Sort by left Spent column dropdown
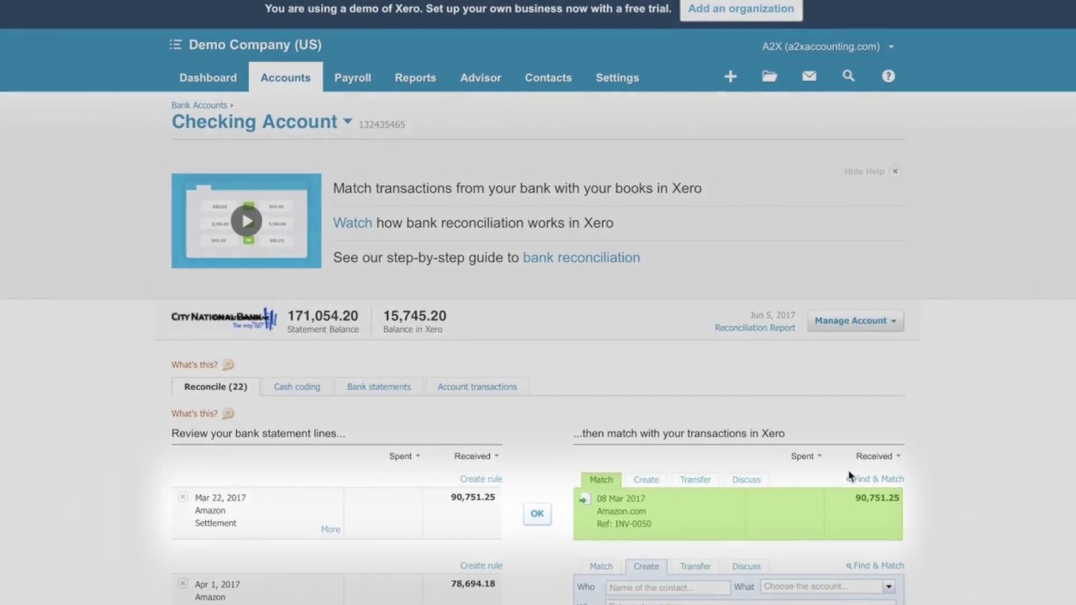1076x605 pixels. pos(404,456)
